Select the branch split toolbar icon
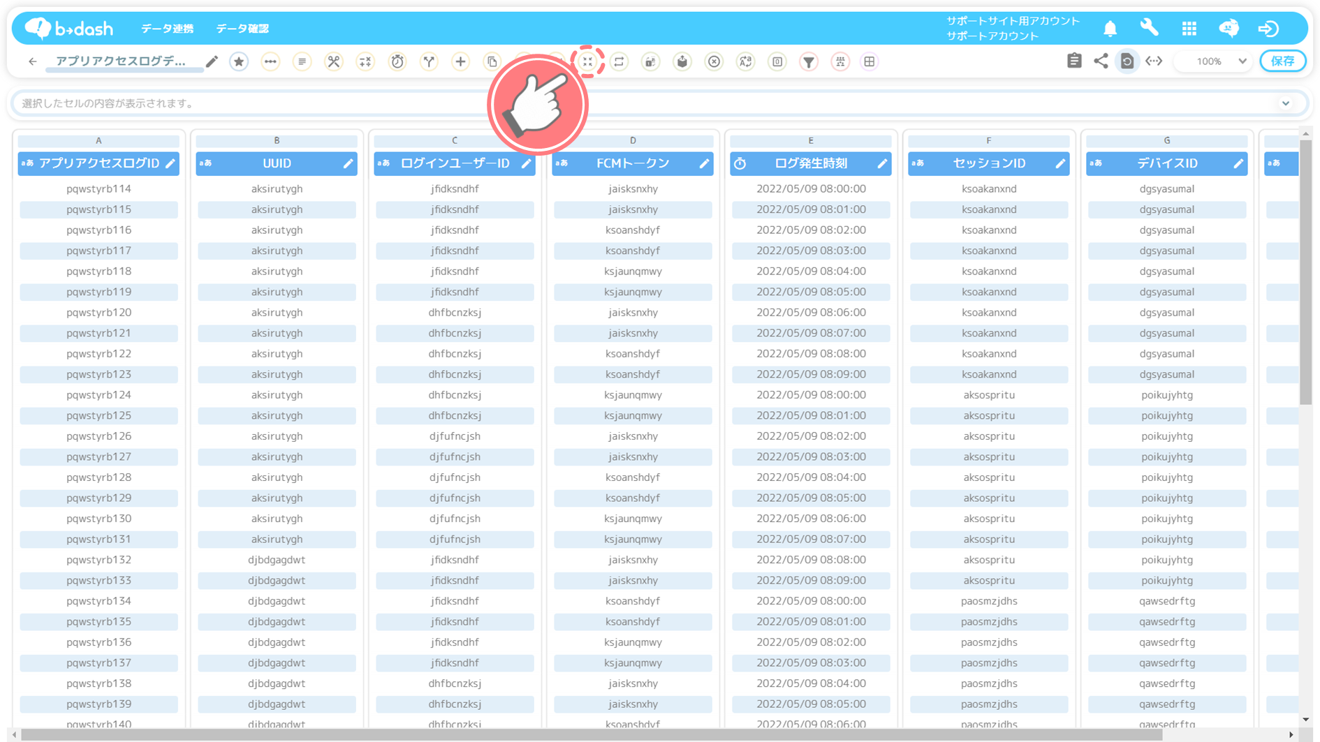The width and height of the screenshot is (1320, 742). [429, 61]
